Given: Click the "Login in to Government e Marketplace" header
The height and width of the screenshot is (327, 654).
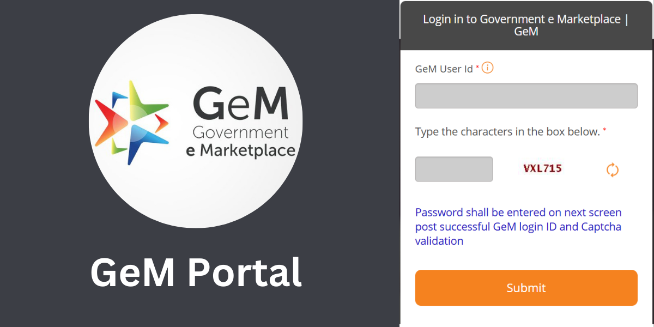Looking at the screenshot, I should (526, 25).
